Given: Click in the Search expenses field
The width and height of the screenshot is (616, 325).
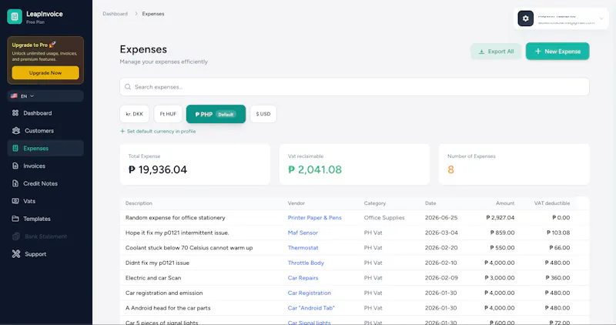Looking at the screenshot, I should pyautogui.click(x=354, y=87).
